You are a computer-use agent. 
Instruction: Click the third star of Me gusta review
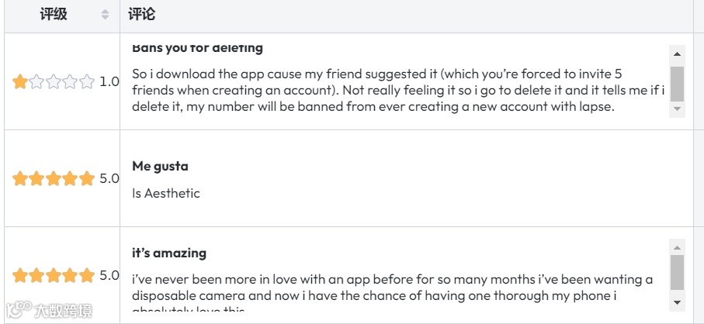click(54, 178)
